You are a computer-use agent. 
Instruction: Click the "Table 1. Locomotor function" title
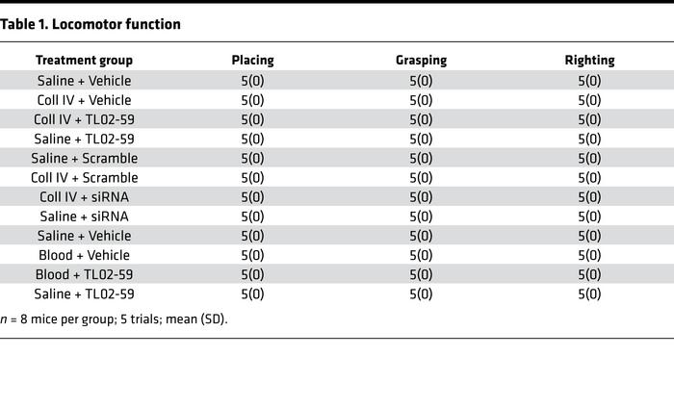(91, 24)
